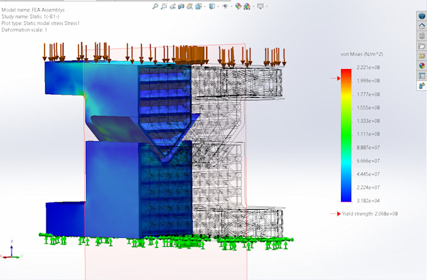Click 'Study name: Static 1(-B1-)' text
The height and width of the screenshot is (280, 427).
(x=30, y=16)
